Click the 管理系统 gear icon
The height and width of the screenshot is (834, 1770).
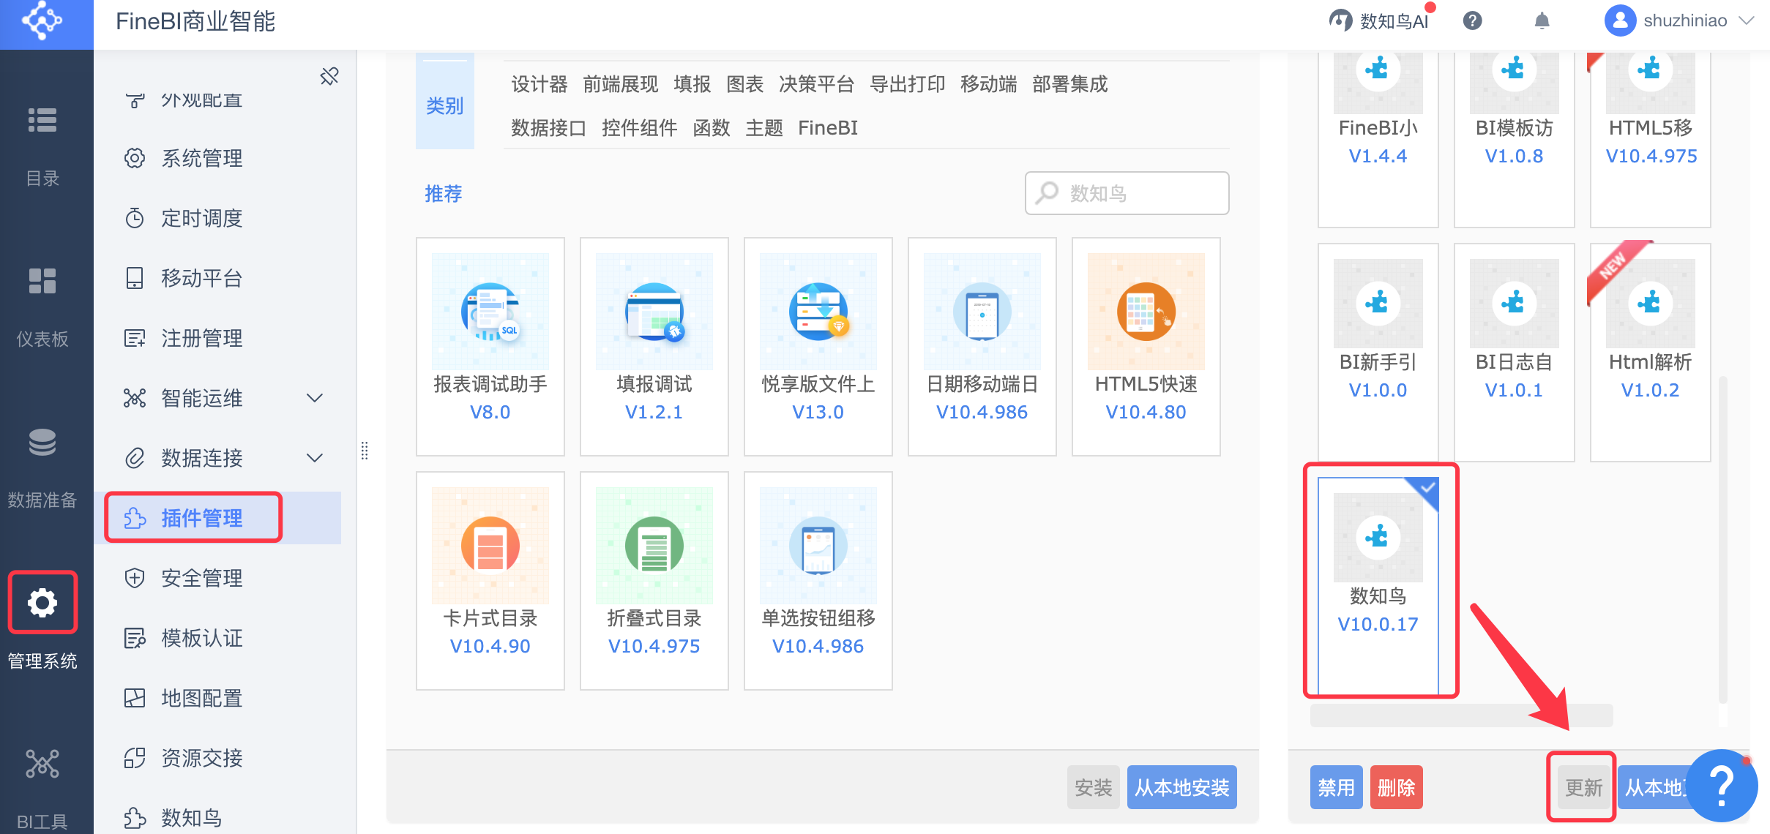(x=42, y=603)
